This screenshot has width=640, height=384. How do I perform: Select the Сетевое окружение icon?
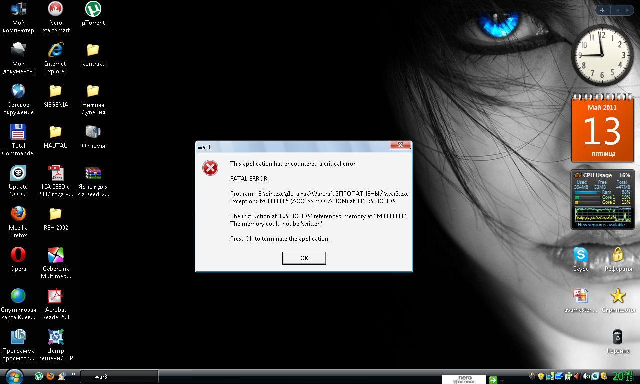18,99
